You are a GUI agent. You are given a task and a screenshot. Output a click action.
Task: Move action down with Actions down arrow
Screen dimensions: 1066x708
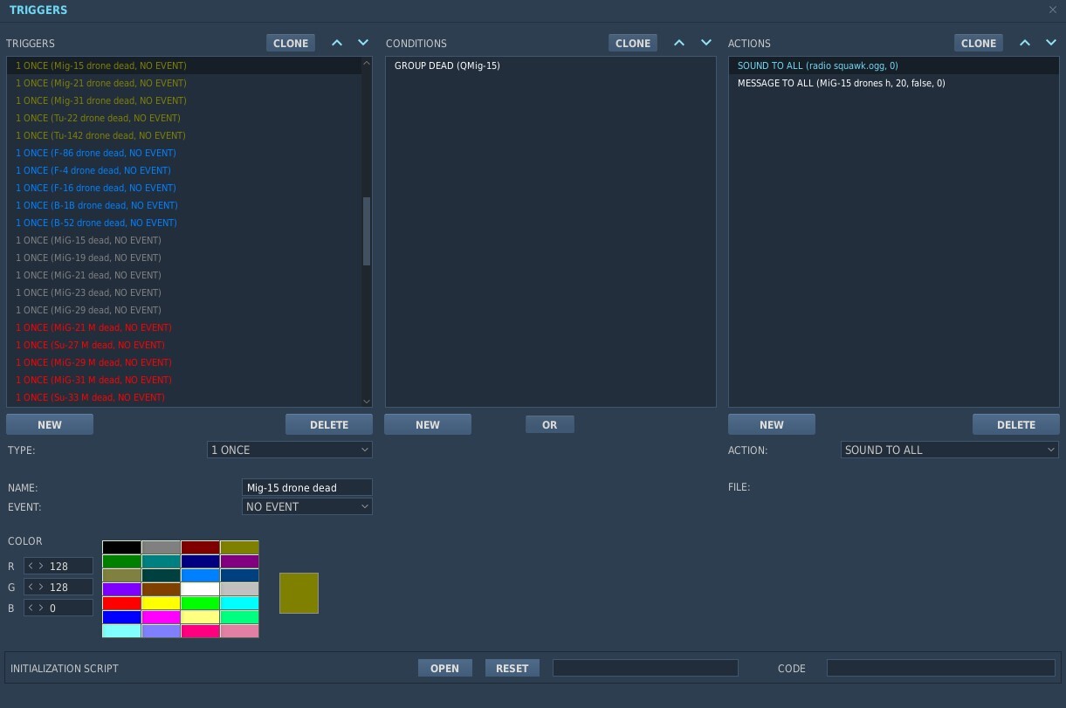pyautogui.click(x=1051, y=43)
